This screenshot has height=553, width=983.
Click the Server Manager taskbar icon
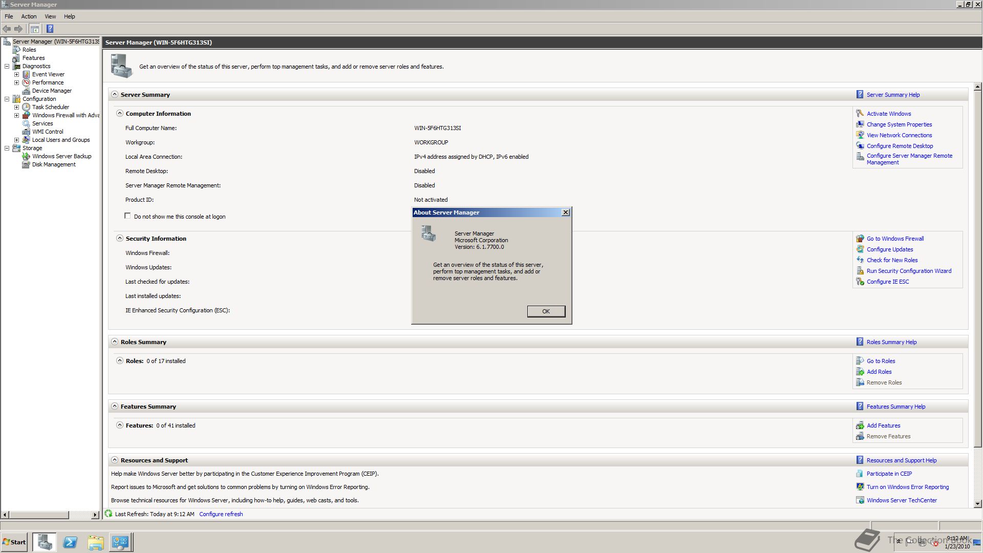45,542
